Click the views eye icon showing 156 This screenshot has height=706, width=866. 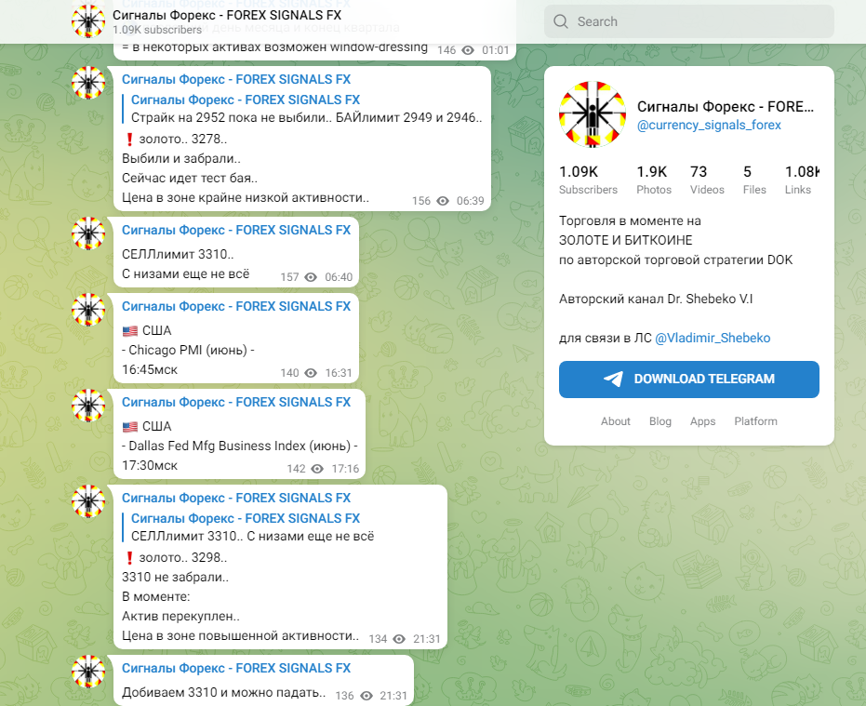tap(443, 201)
